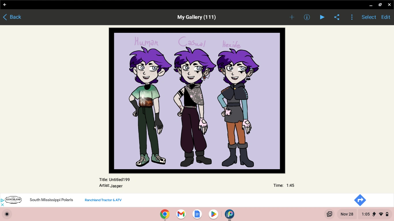394x221 pixels.
Task: Open Google Play Store from the shelf
Action: tap(213, 214)
